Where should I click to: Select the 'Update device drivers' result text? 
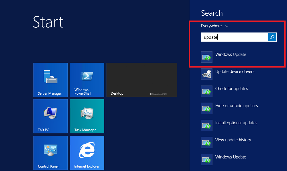click(x=235, y=72)
